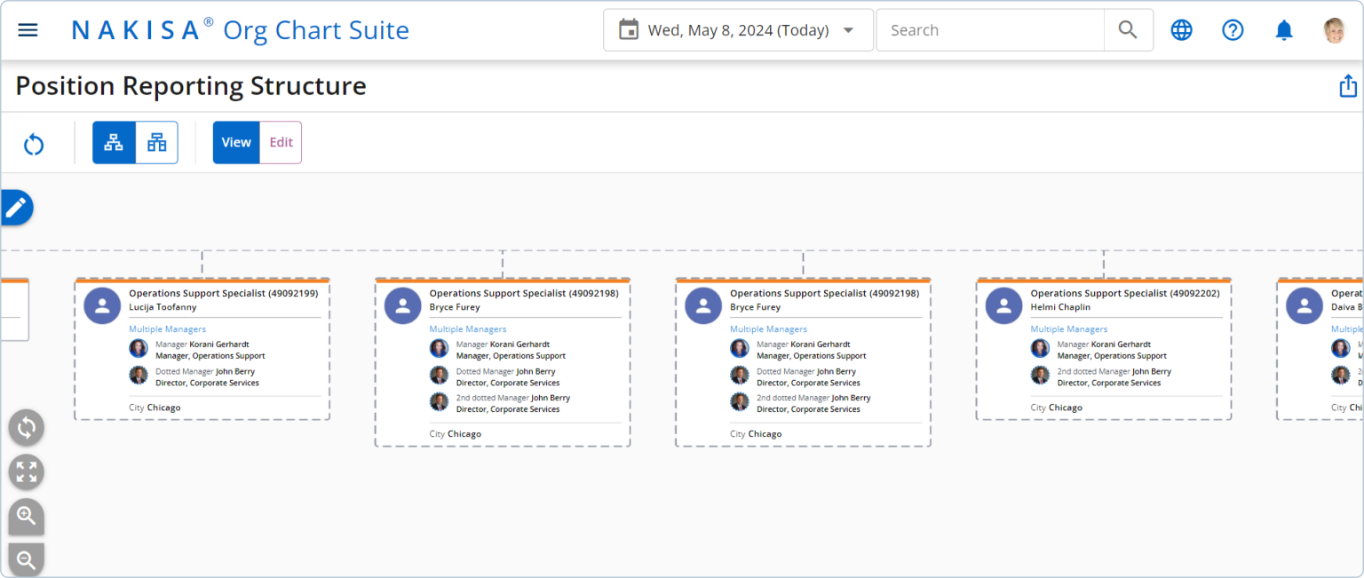Click the help icon in the header
1364x578 pixels.
point(1233,29)
